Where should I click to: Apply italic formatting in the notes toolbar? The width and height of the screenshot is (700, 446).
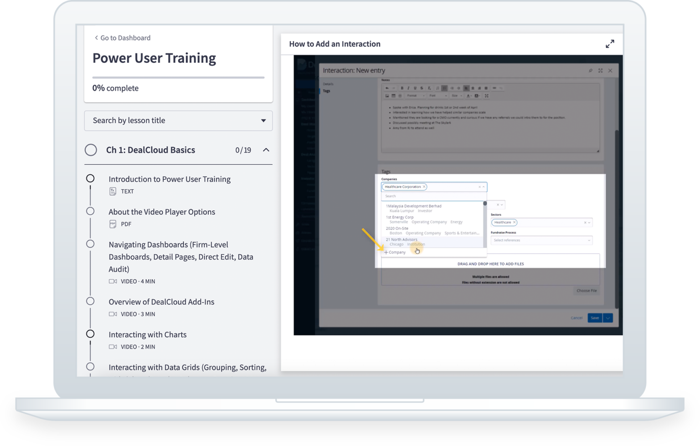point(408,88)
